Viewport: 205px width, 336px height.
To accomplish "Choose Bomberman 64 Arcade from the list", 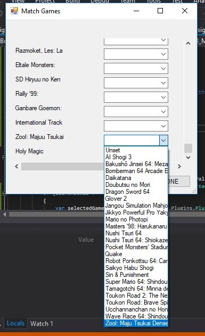I will [x=136, y=171].
